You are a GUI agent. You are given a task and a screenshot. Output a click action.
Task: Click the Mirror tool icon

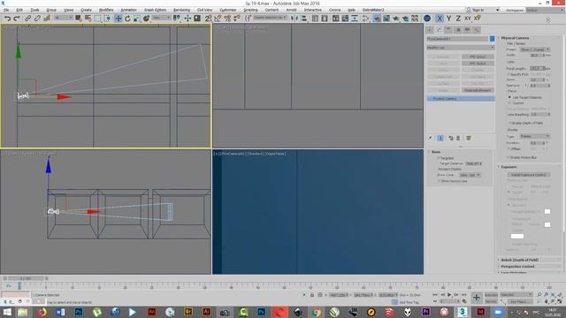pos(294,19)
